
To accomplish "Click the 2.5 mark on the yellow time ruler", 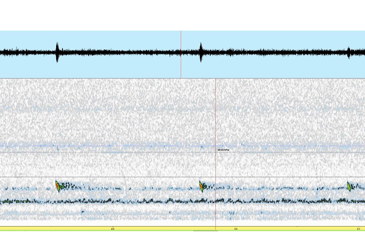I will [x=113, y=228].
